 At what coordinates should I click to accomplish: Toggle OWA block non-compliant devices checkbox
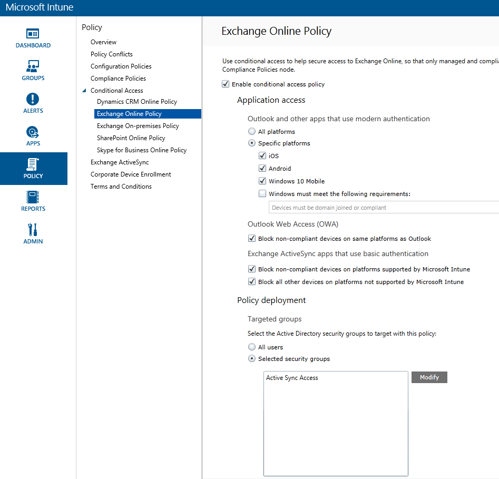pos(252,238)
